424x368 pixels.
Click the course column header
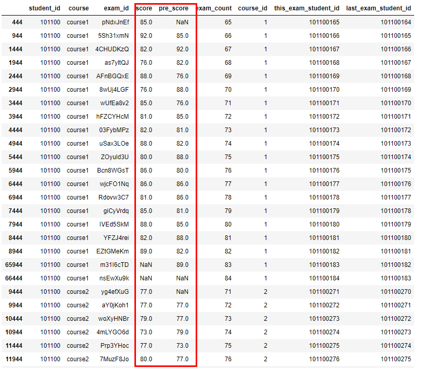(79, 8)
